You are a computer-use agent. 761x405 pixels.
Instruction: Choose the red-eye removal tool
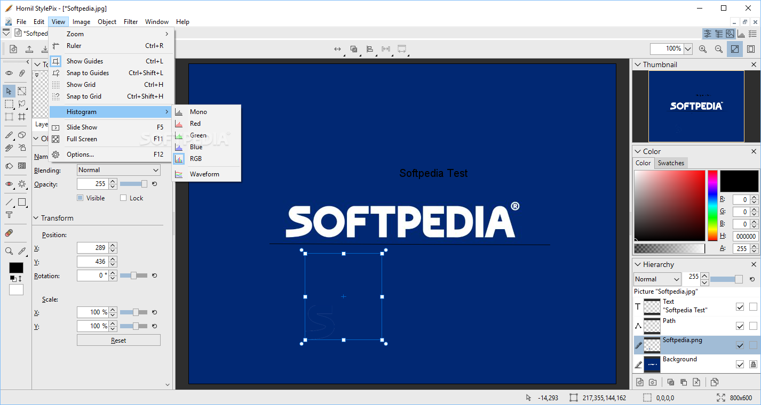(9, 184)
